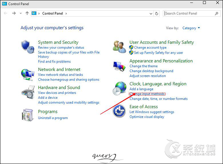Click Adjust commonly used mobility settings
This screenshot has width=223, height=164.
[x=68, y=103]
